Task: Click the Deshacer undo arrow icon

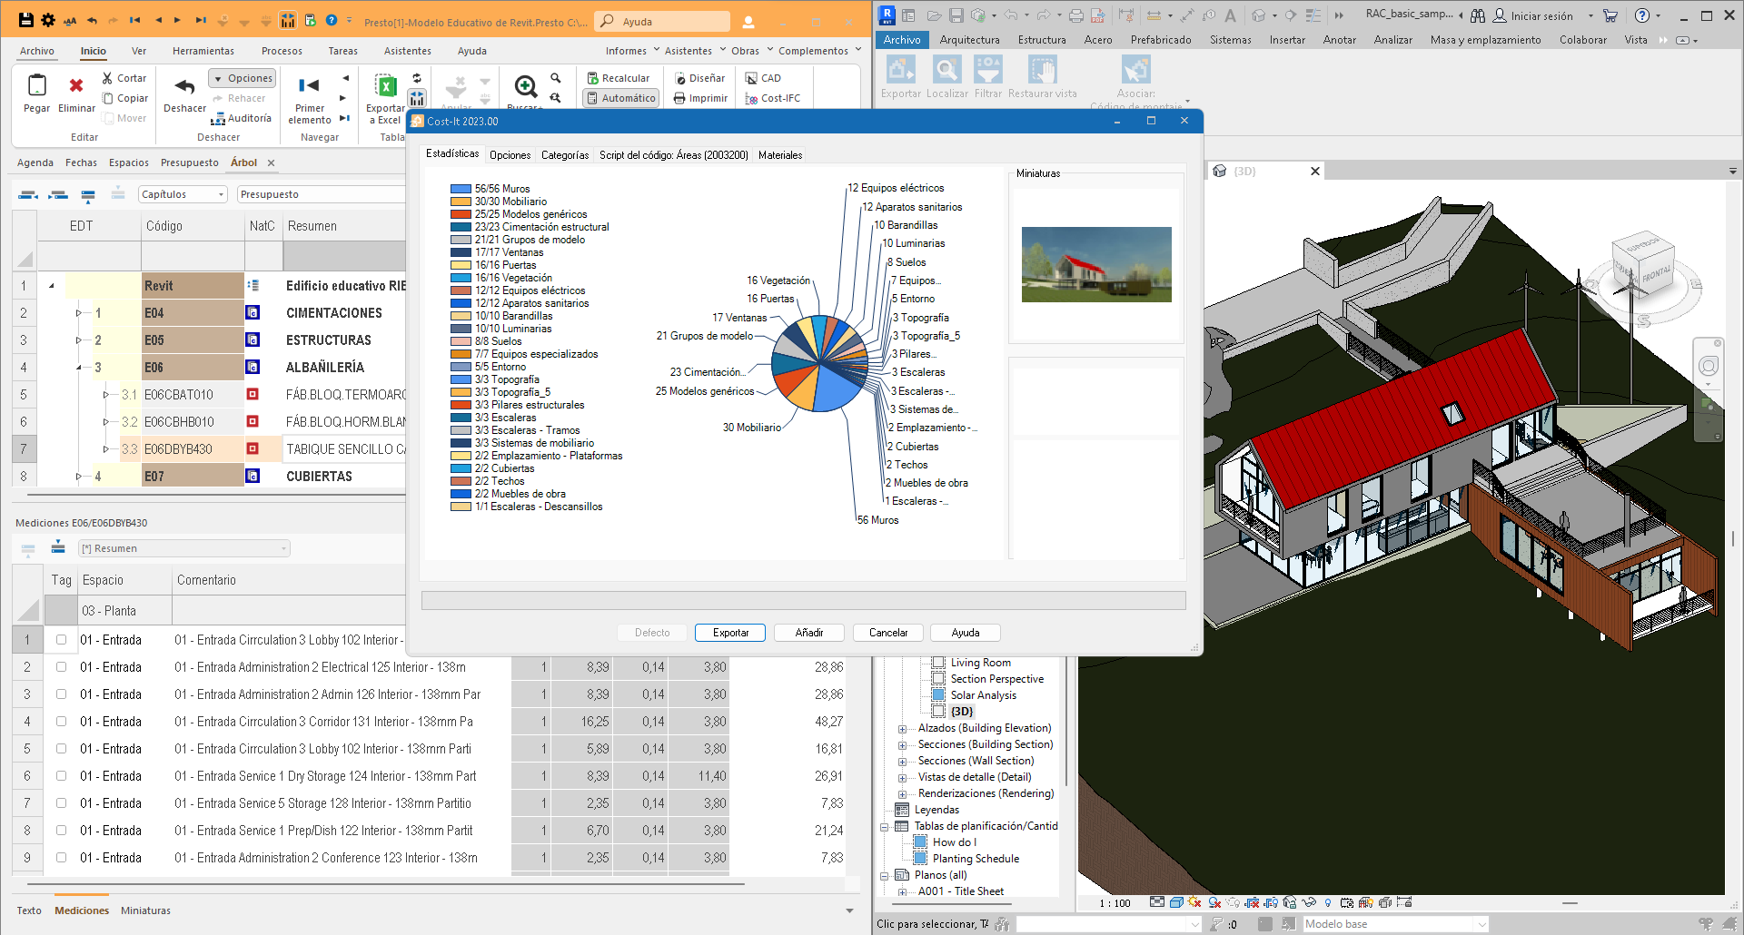Action: tap(184, 87)
